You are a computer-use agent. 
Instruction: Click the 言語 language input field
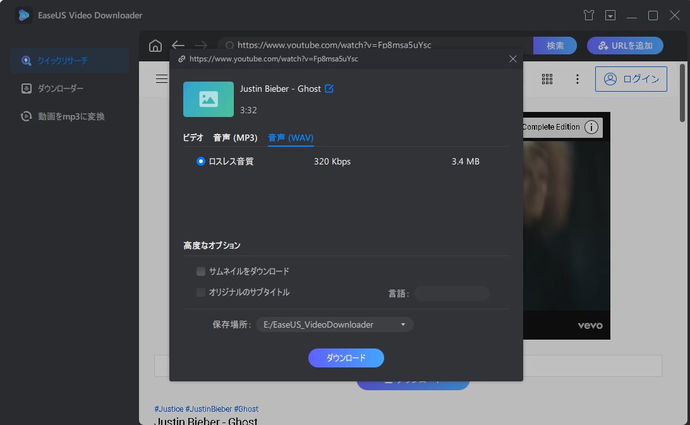(x=451, y=293)
